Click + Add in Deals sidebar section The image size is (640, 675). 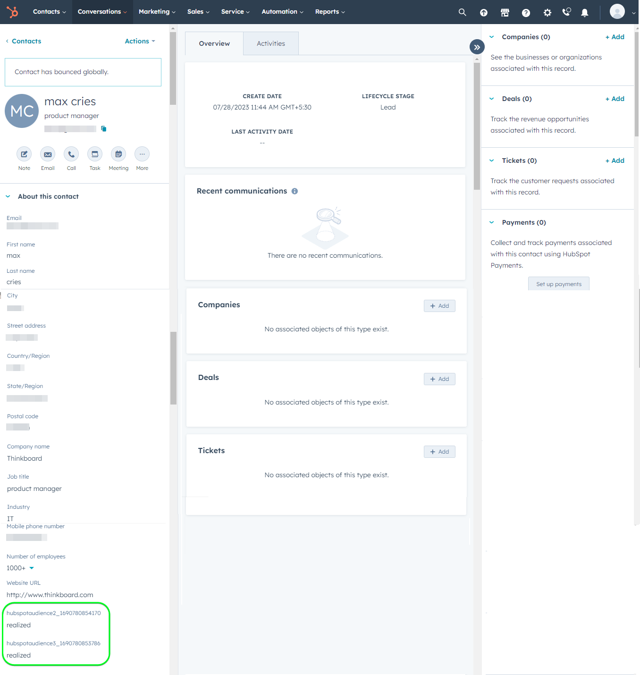pos(615,99)
